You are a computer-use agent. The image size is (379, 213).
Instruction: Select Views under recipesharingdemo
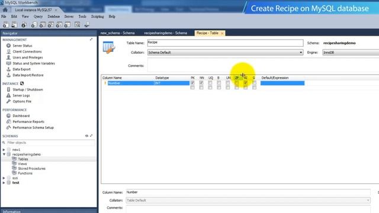(23, 164)
